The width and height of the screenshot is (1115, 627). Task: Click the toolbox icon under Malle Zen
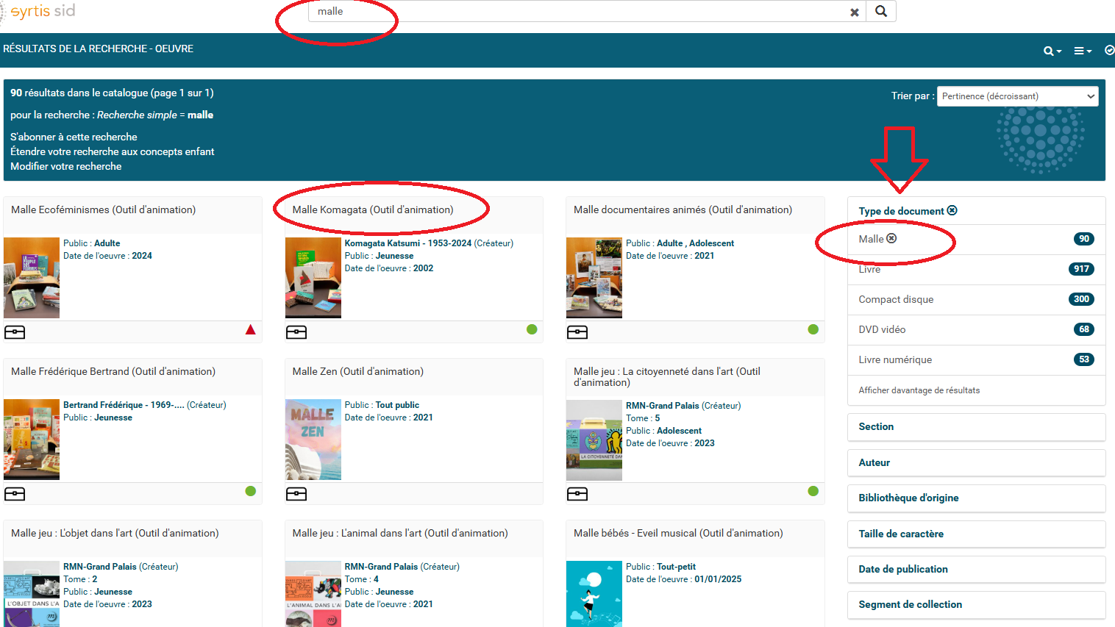pos(296,494)
